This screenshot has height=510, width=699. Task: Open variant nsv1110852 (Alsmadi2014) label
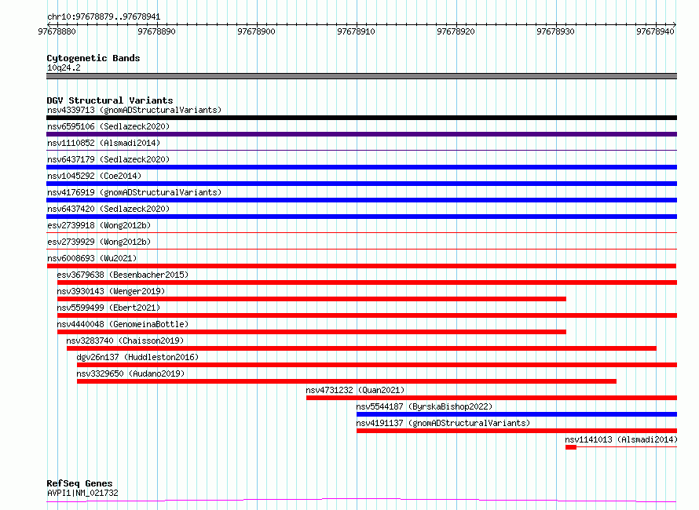(x=104, y=143)
